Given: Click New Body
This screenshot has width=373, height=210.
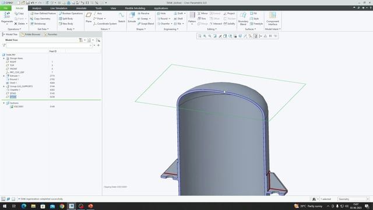Looking at the screenshot, I should (66, 24).
